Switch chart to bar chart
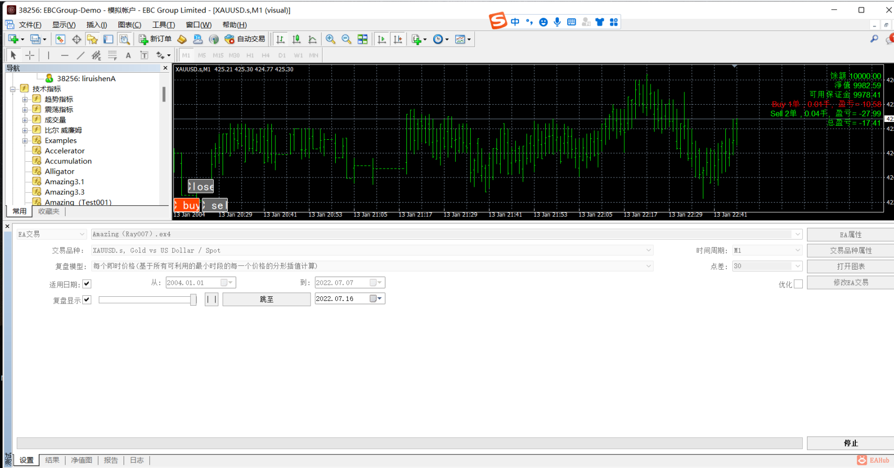This screenshot has height=468, width=894. tap(281, 39)
